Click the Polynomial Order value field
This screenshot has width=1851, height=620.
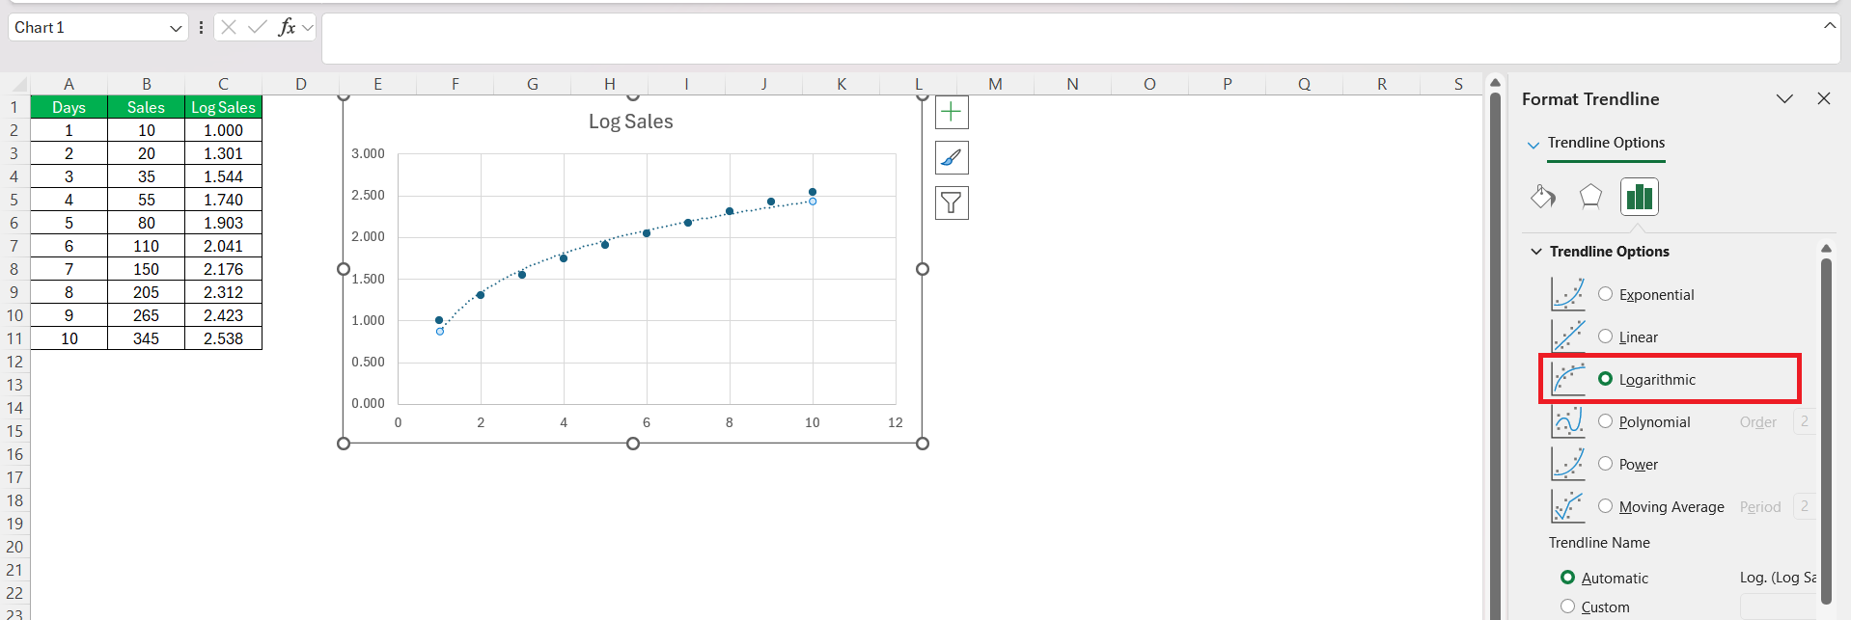[1804, 421]
